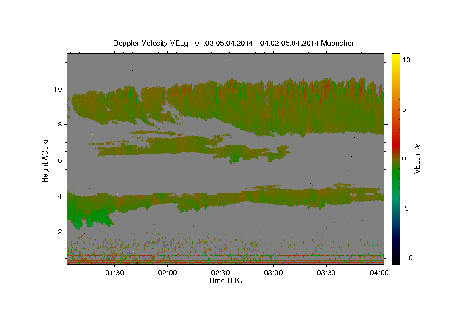Click the height axis label '2'
Viewport: 475px width, 317px height.
(60, 232)
